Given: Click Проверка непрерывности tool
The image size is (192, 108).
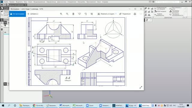Looking at the screenshot, I should pyautogui.click(x=176, y=15).
